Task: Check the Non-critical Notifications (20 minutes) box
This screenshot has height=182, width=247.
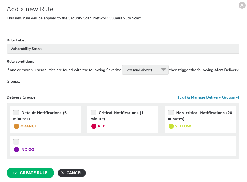Action: 171,112
